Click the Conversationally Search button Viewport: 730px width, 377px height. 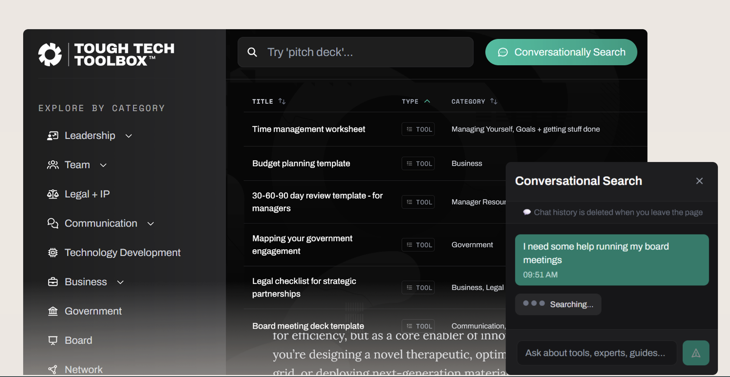click(x=561, y=52)
